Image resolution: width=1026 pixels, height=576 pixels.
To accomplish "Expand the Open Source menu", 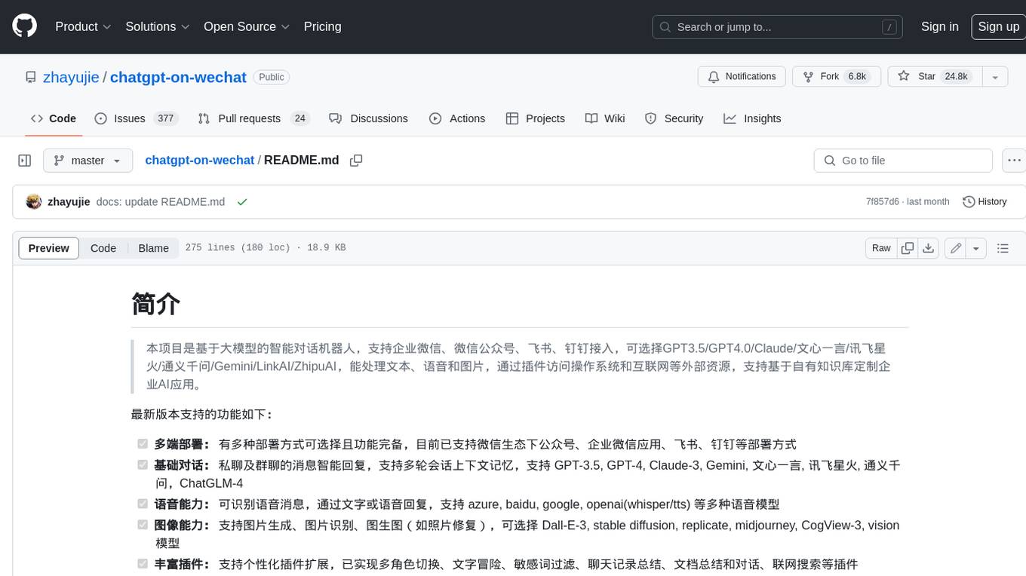I will coord(247,26).
